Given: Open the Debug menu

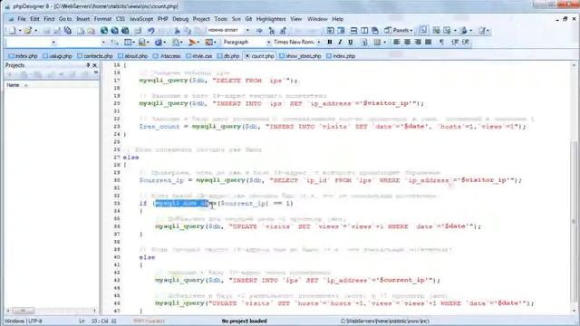Looking at the screenshot, I should [x=180, y=19].
